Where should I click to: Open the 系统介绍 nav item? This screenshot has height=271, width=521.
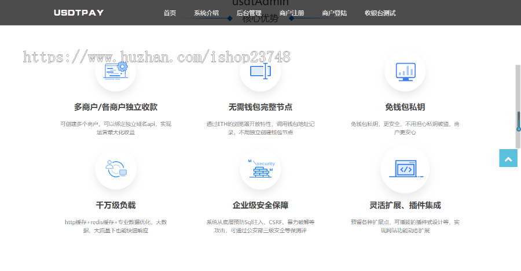pos(206,13)
